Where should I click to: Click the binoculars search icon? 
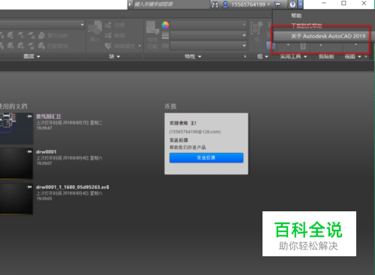(215, 4)
